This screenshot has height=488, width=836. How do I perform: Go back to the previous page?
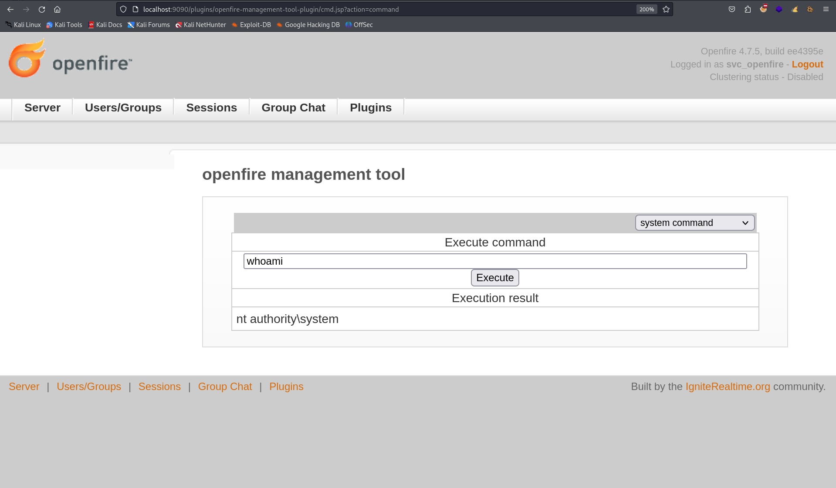10,9
